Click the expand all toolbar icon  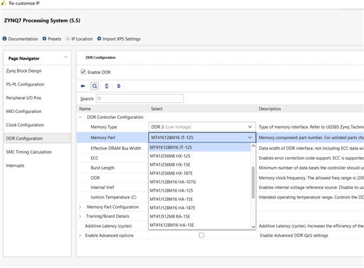coord(119,86)
